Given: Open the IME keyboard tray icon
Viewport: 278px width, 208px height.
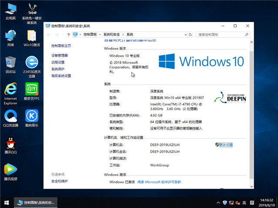Looking at the screenshot, I should tap(252, 203).
